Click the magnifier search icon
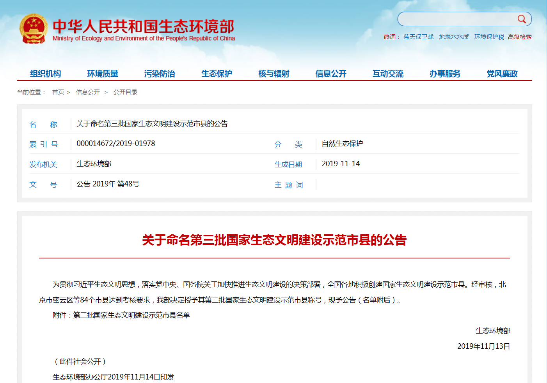 click(522, 19)
